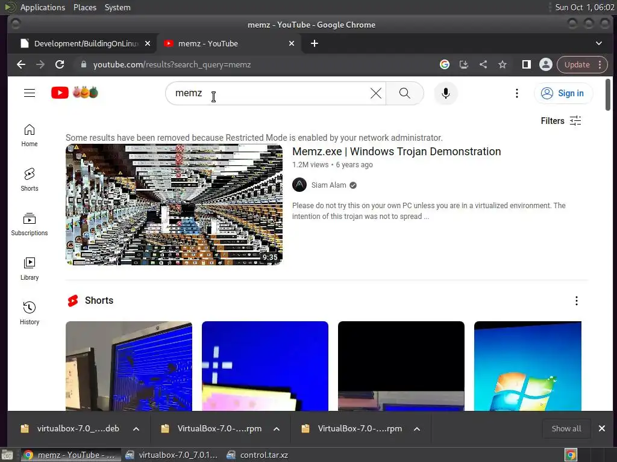
Task: Open the Chrome profile avatar
Action: (x=546, y=64)
